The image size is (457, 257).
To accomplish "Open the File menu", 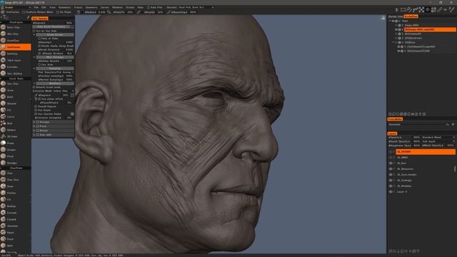I will point(36,7).
